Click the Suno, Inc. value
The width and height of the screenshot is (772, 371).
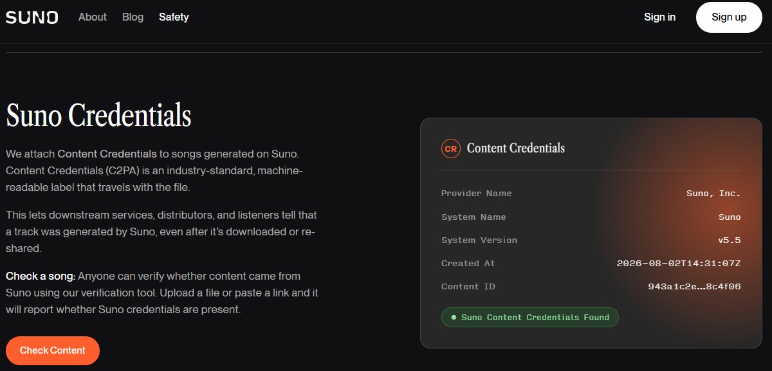[713, 194]
